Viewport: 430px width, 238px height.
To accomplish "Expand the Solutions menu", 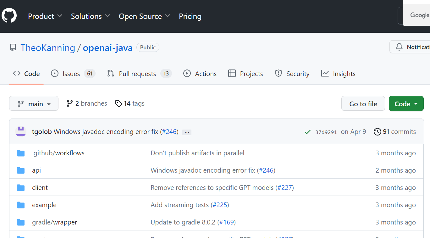I will (x=91, y=16).
